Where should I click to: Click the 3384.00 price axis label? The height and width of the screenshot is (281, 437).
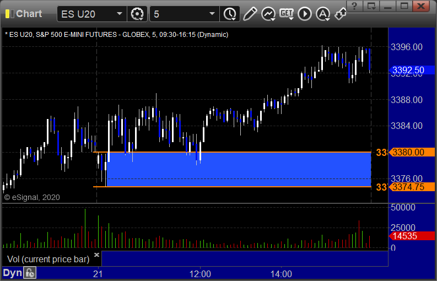tap(407, 126)
